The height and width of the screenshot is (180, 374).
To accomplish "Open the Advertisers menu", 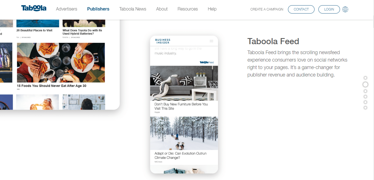I will click(x=66, y=9).
